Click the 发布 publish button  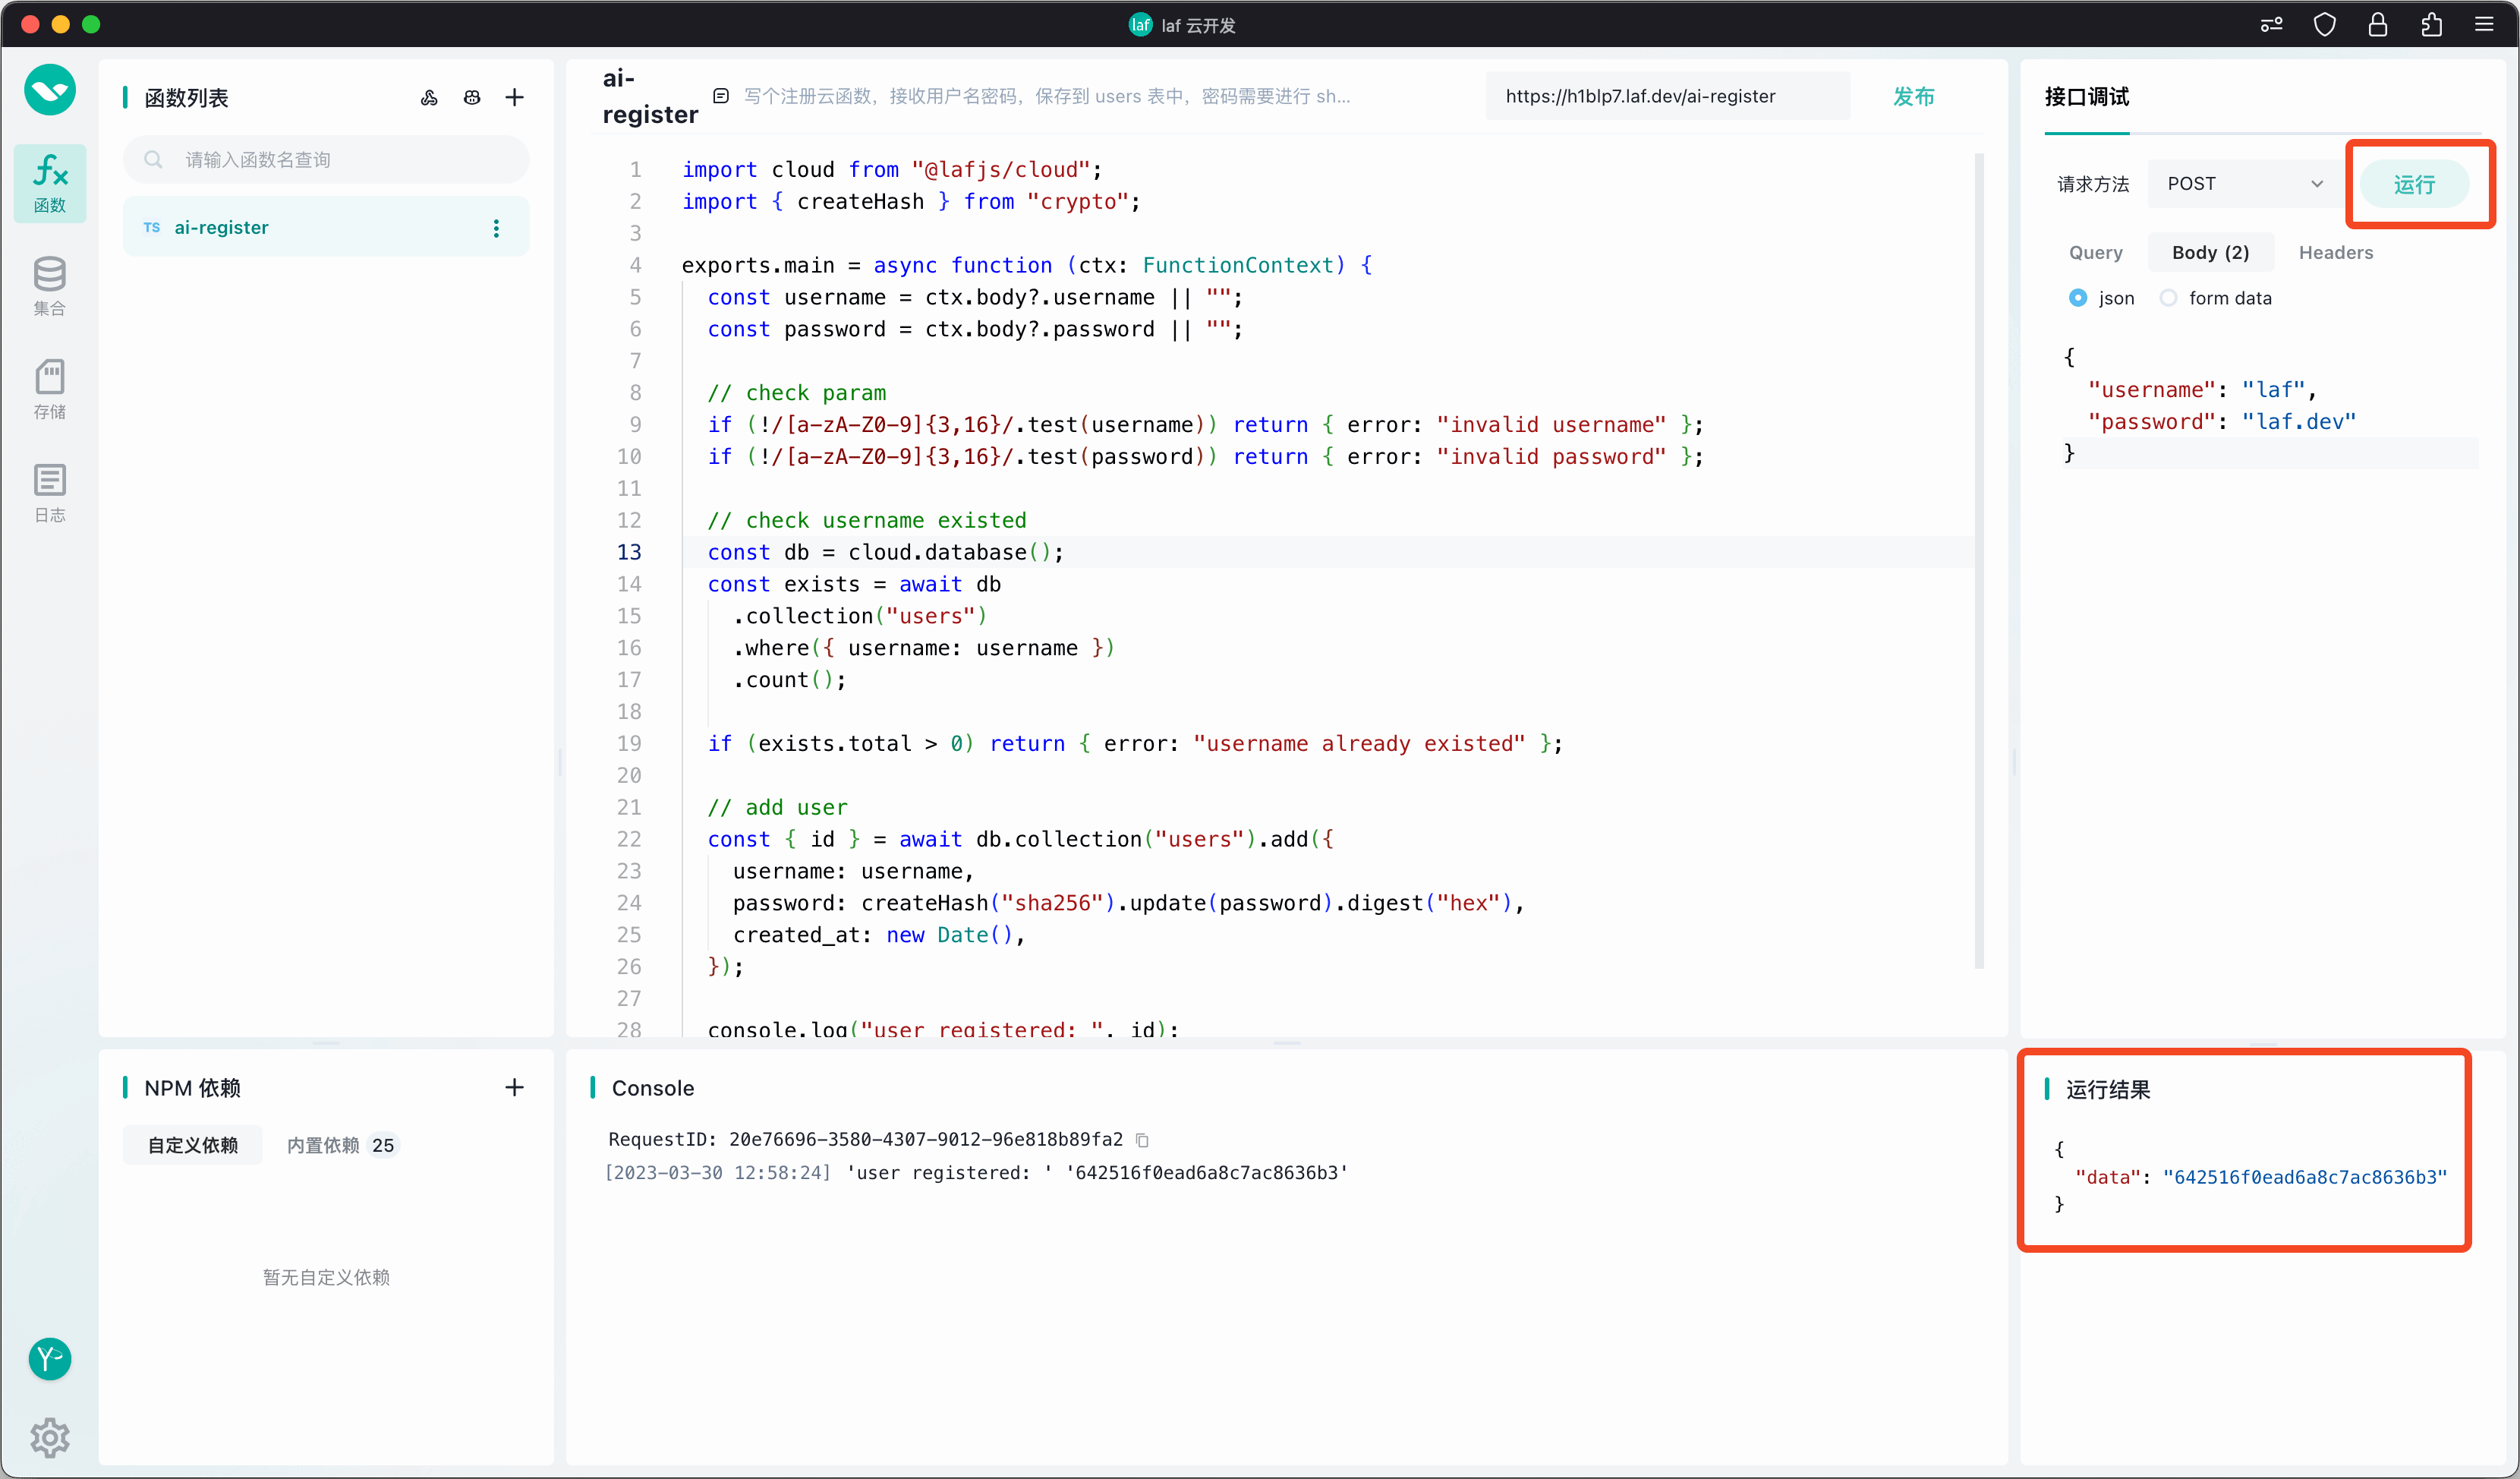pos(1913,96)
